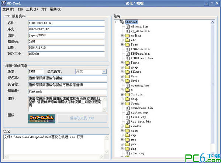221x163 pixels.
Task: Click the Scripts folder icon
Action: [127, 94]
